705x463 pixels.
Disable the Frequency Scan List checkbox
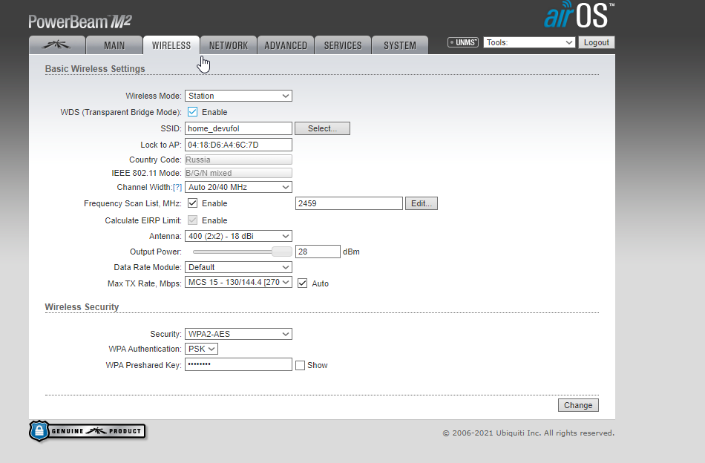pyautogui.click(x=192, y=203)
